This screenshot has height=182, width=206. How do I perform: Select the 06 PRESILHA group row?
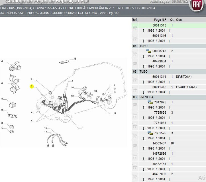point(169,97)
